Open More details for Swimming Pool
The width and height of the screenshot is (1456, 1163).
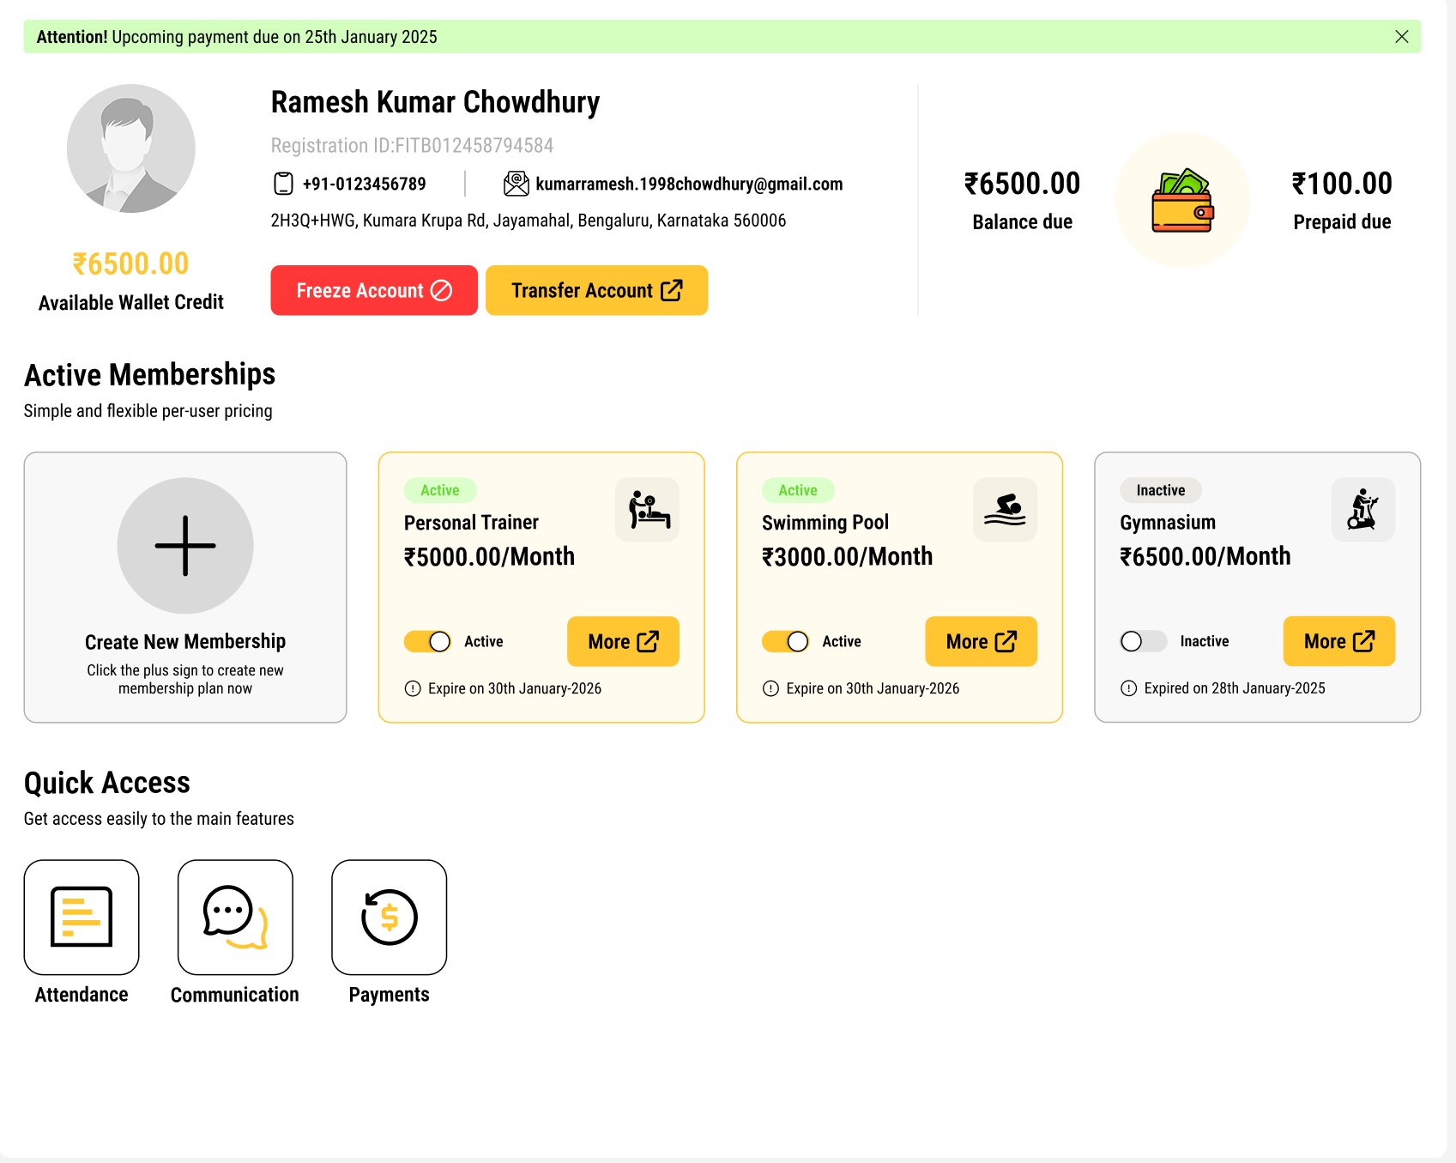pyautogui.click(x=981, y=641)
